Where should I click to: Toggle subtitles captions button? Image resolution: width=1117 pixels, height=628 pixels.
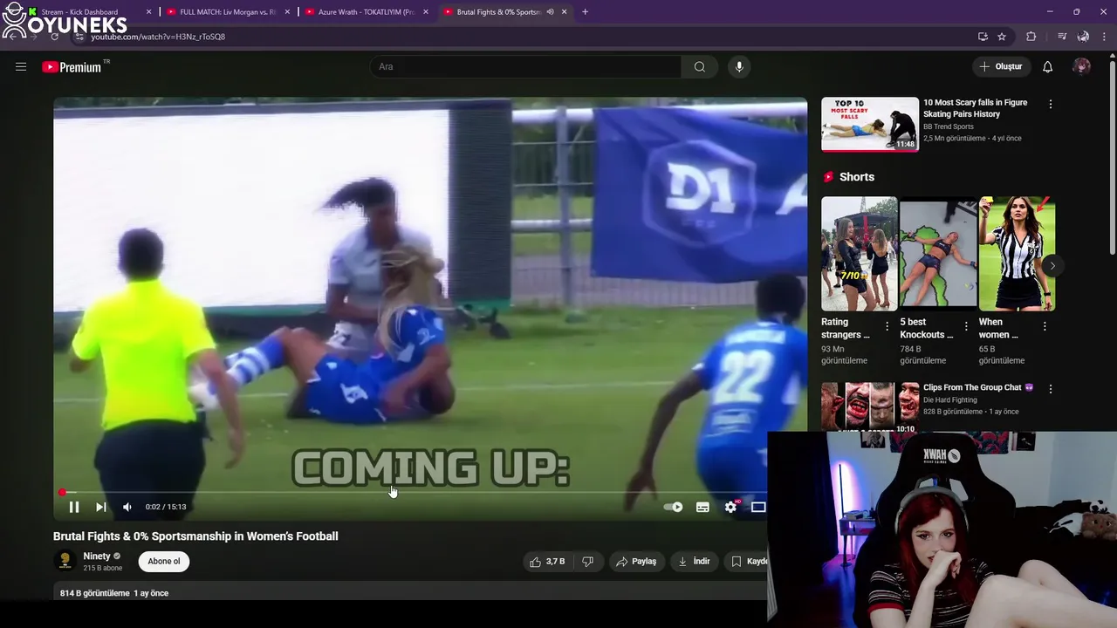[x=702, y=507]
